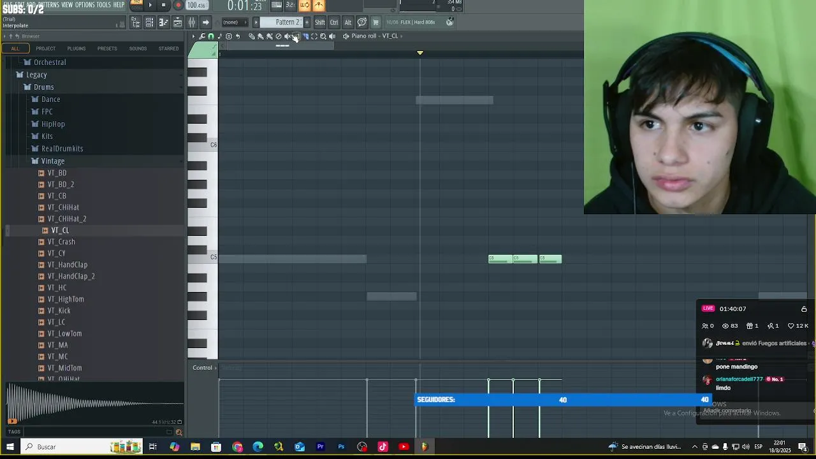The width and height of the screenshot is (816, 459).
Task: Select the magnifier Zoom tool
Action: point(323,36)
